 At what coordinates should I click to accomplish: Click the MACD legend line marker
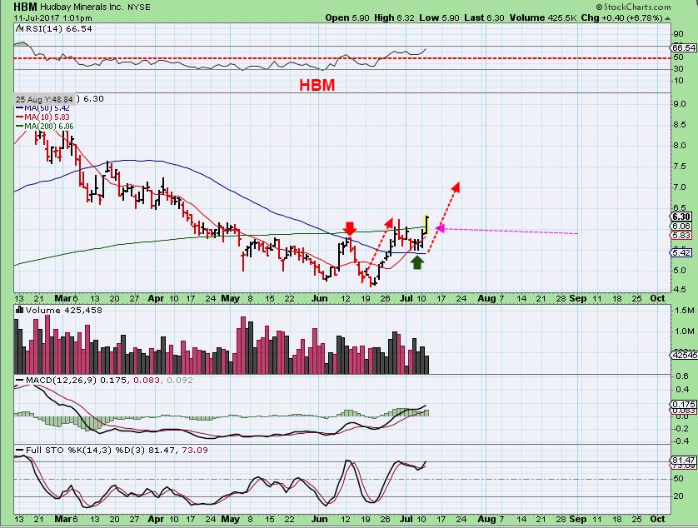(20, 381)
